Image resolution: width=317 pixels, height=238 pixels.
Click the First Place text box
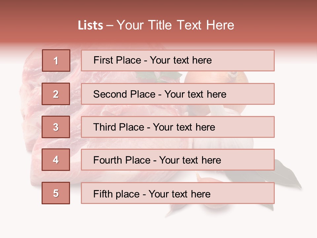178,60
